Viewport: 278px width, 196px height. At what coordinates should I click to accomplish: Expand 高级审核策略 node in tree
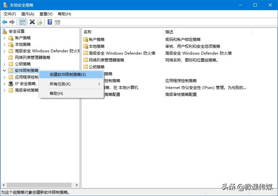pos(5,90)
